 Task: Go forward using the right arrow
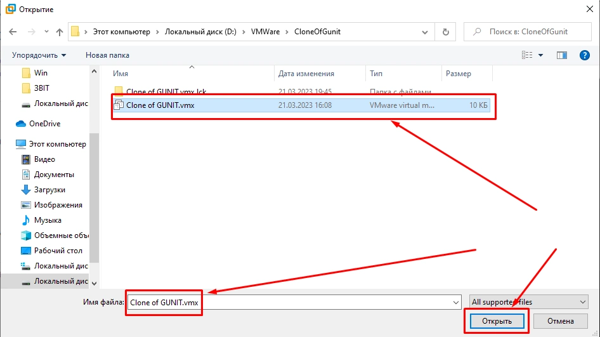tap(31, 32)
